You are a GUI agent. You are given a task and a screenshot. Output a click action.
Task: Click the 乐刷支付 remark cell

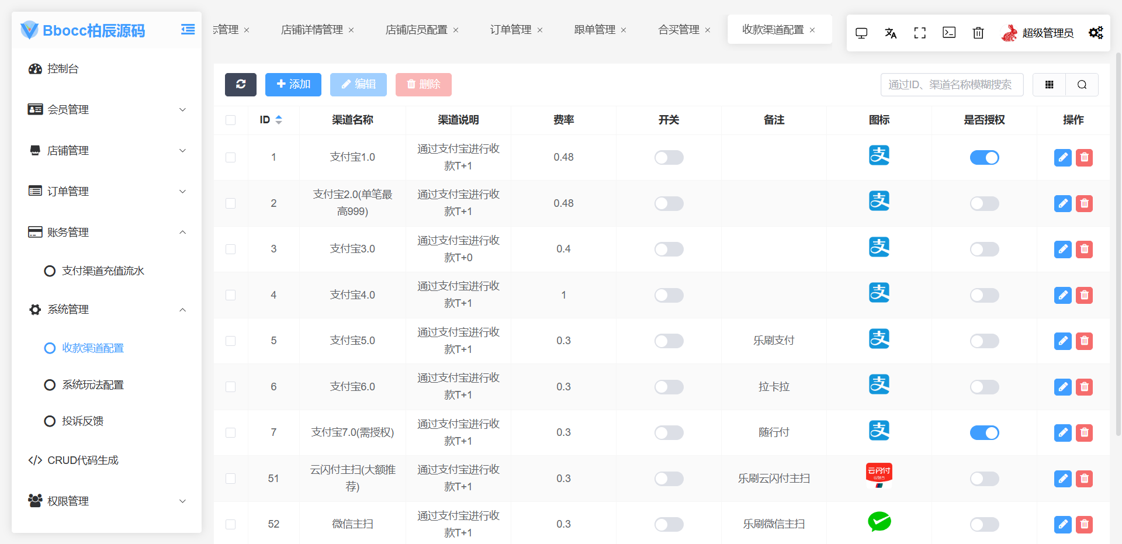[774, 341]
